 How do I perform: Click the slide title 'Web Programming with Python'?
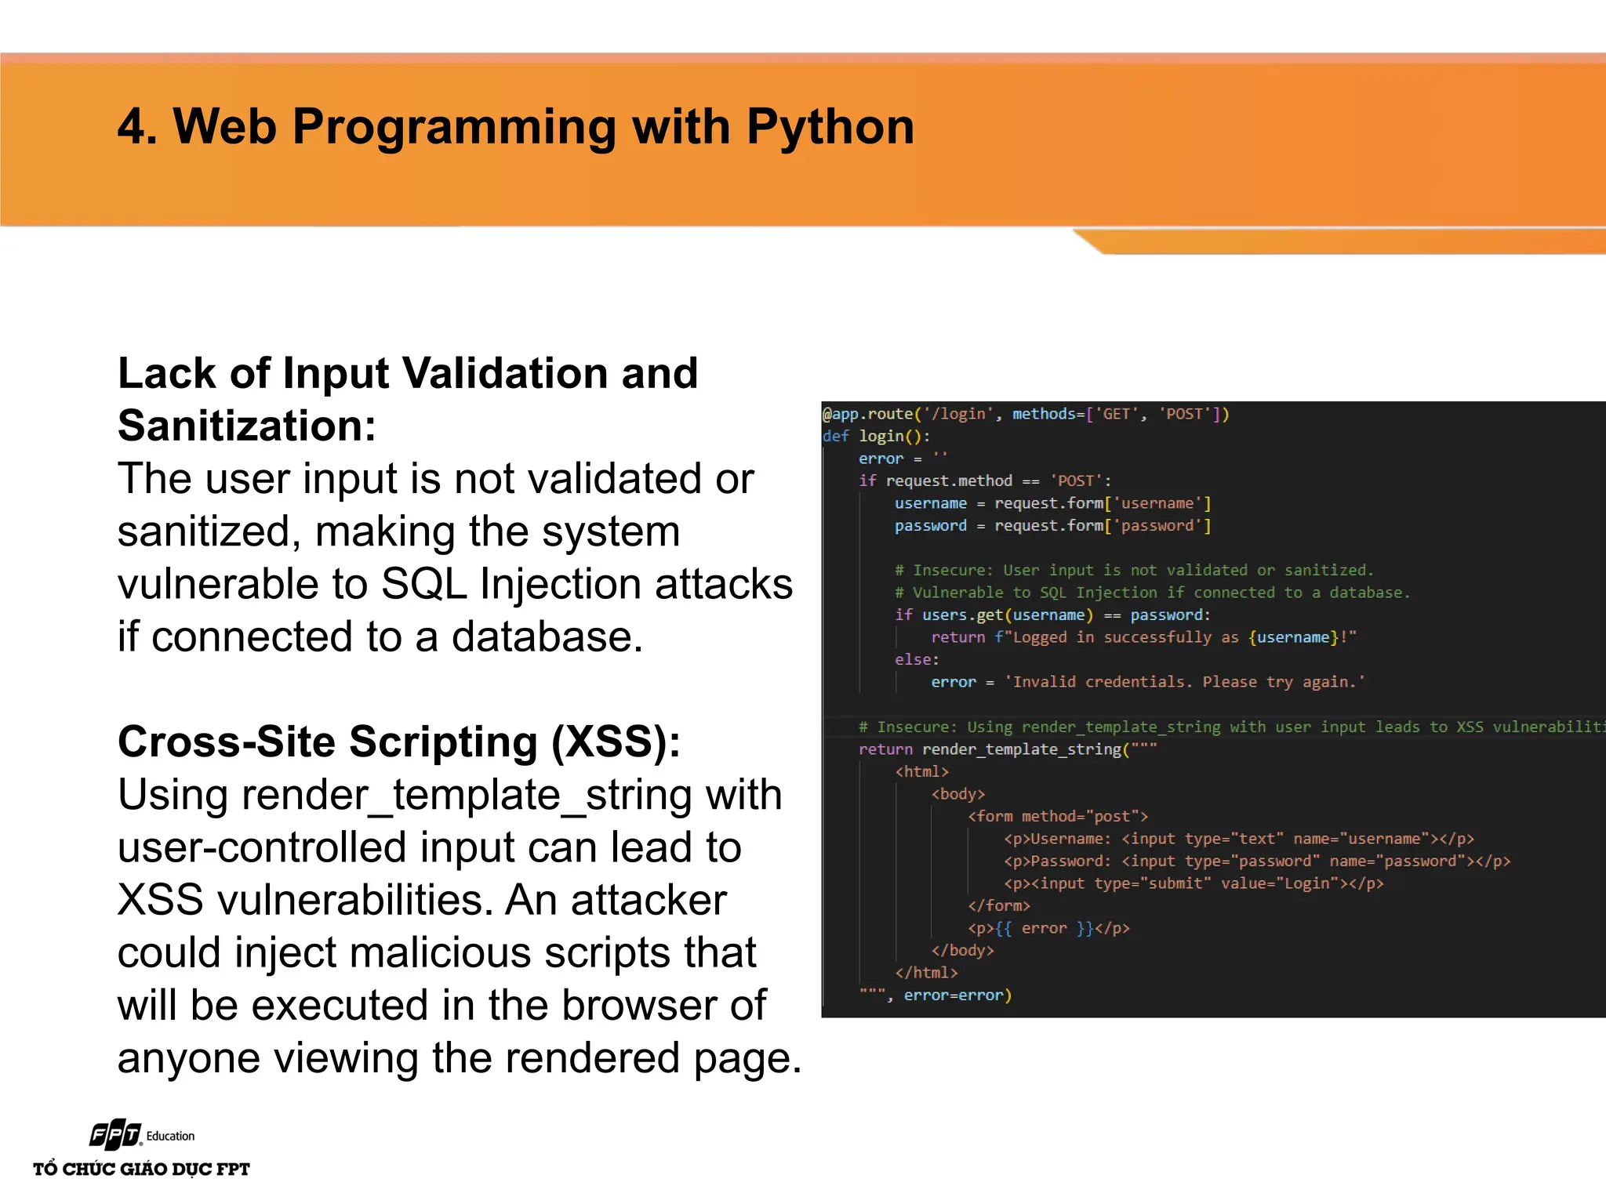coord(515,126)
